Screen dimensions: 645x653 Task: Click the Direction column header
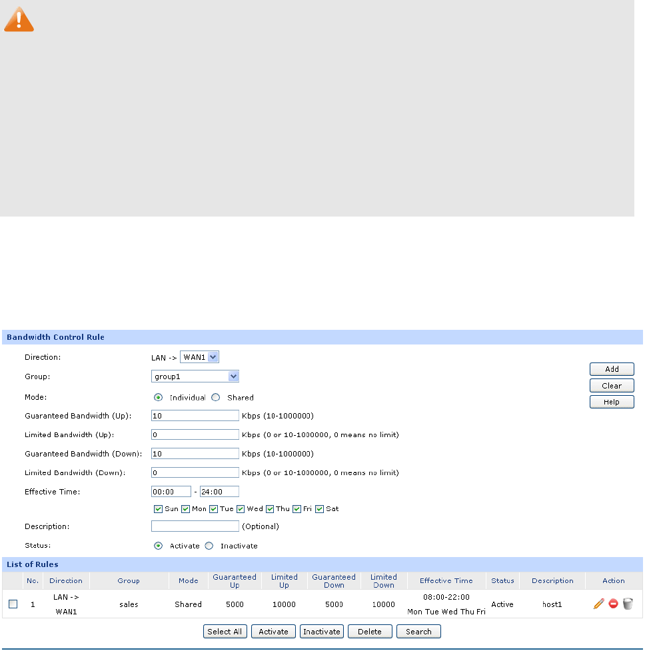(x=66, y=581)
